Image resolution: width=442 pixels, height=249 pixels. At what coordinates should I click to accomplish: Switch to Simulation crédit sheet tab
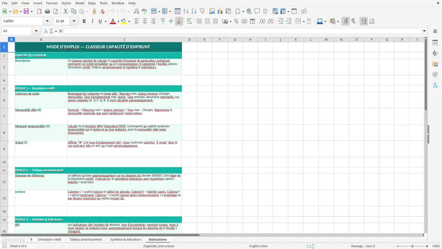(x=49, y=239)
